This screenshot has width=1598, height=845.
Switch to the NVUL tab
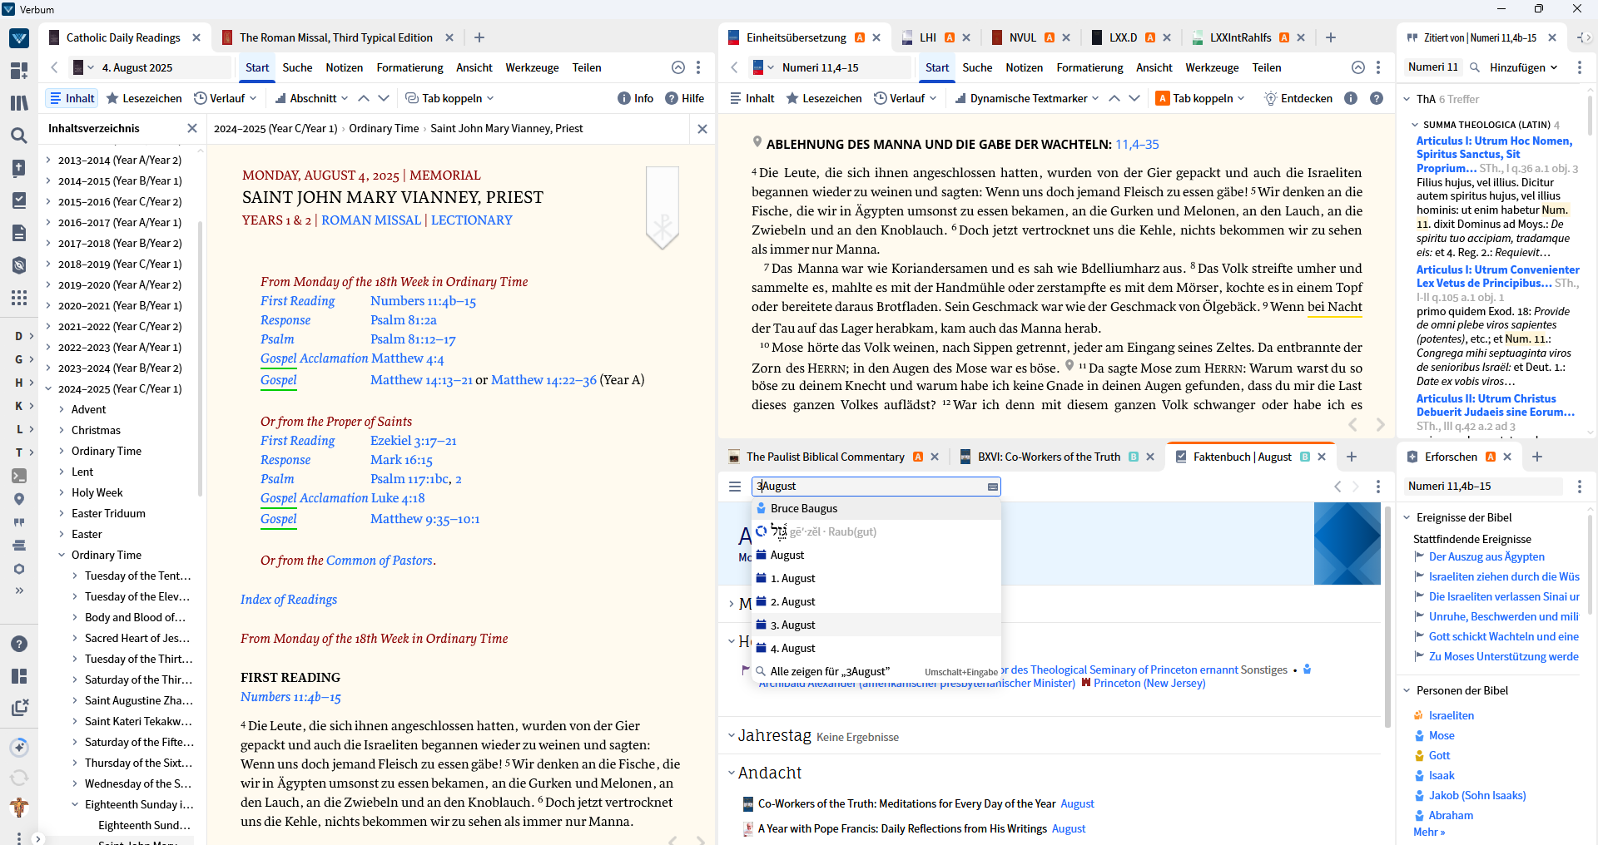1022,37
